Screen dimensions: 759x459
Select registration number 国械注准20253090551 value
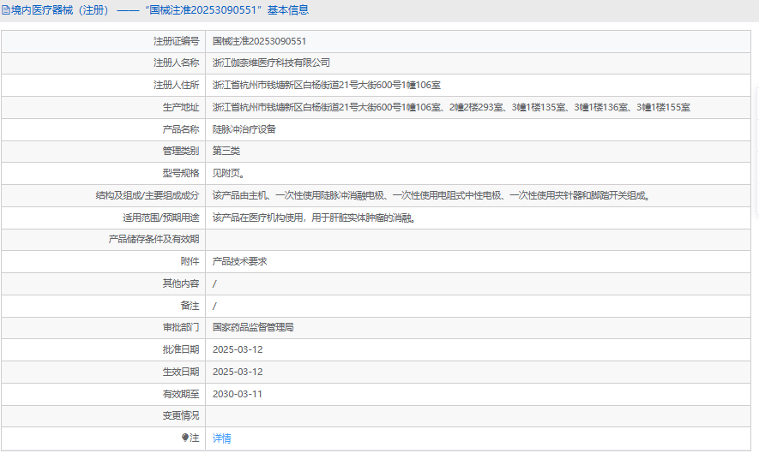point(259,42)
